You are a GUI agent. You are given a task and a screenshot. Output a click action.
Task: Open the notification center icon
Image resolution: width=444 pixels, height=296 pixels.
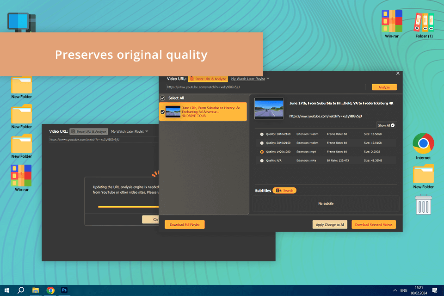coord(435,290)
